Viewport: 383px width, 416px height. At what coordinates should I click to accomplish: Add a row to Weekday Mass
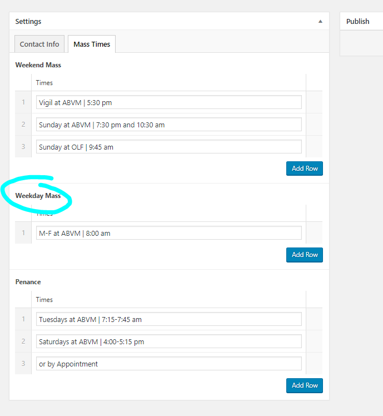pyautogui.click(x=304, y=255)
